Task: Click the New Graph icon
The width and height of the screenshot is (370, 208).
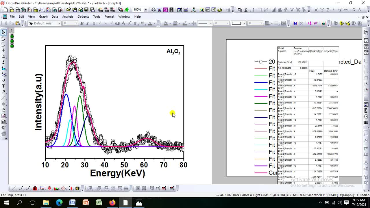Action: [x=29, y=10]
